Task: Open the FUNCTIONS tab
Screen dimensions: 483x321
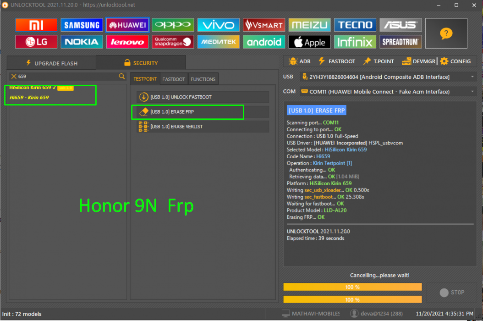Action: point(203,79)
